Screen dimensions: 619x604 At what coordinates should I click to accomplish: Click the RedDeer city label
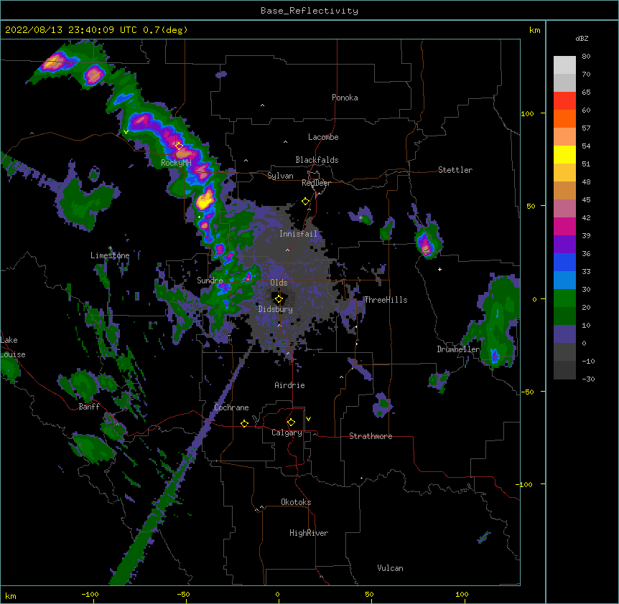tap(316, 183)
